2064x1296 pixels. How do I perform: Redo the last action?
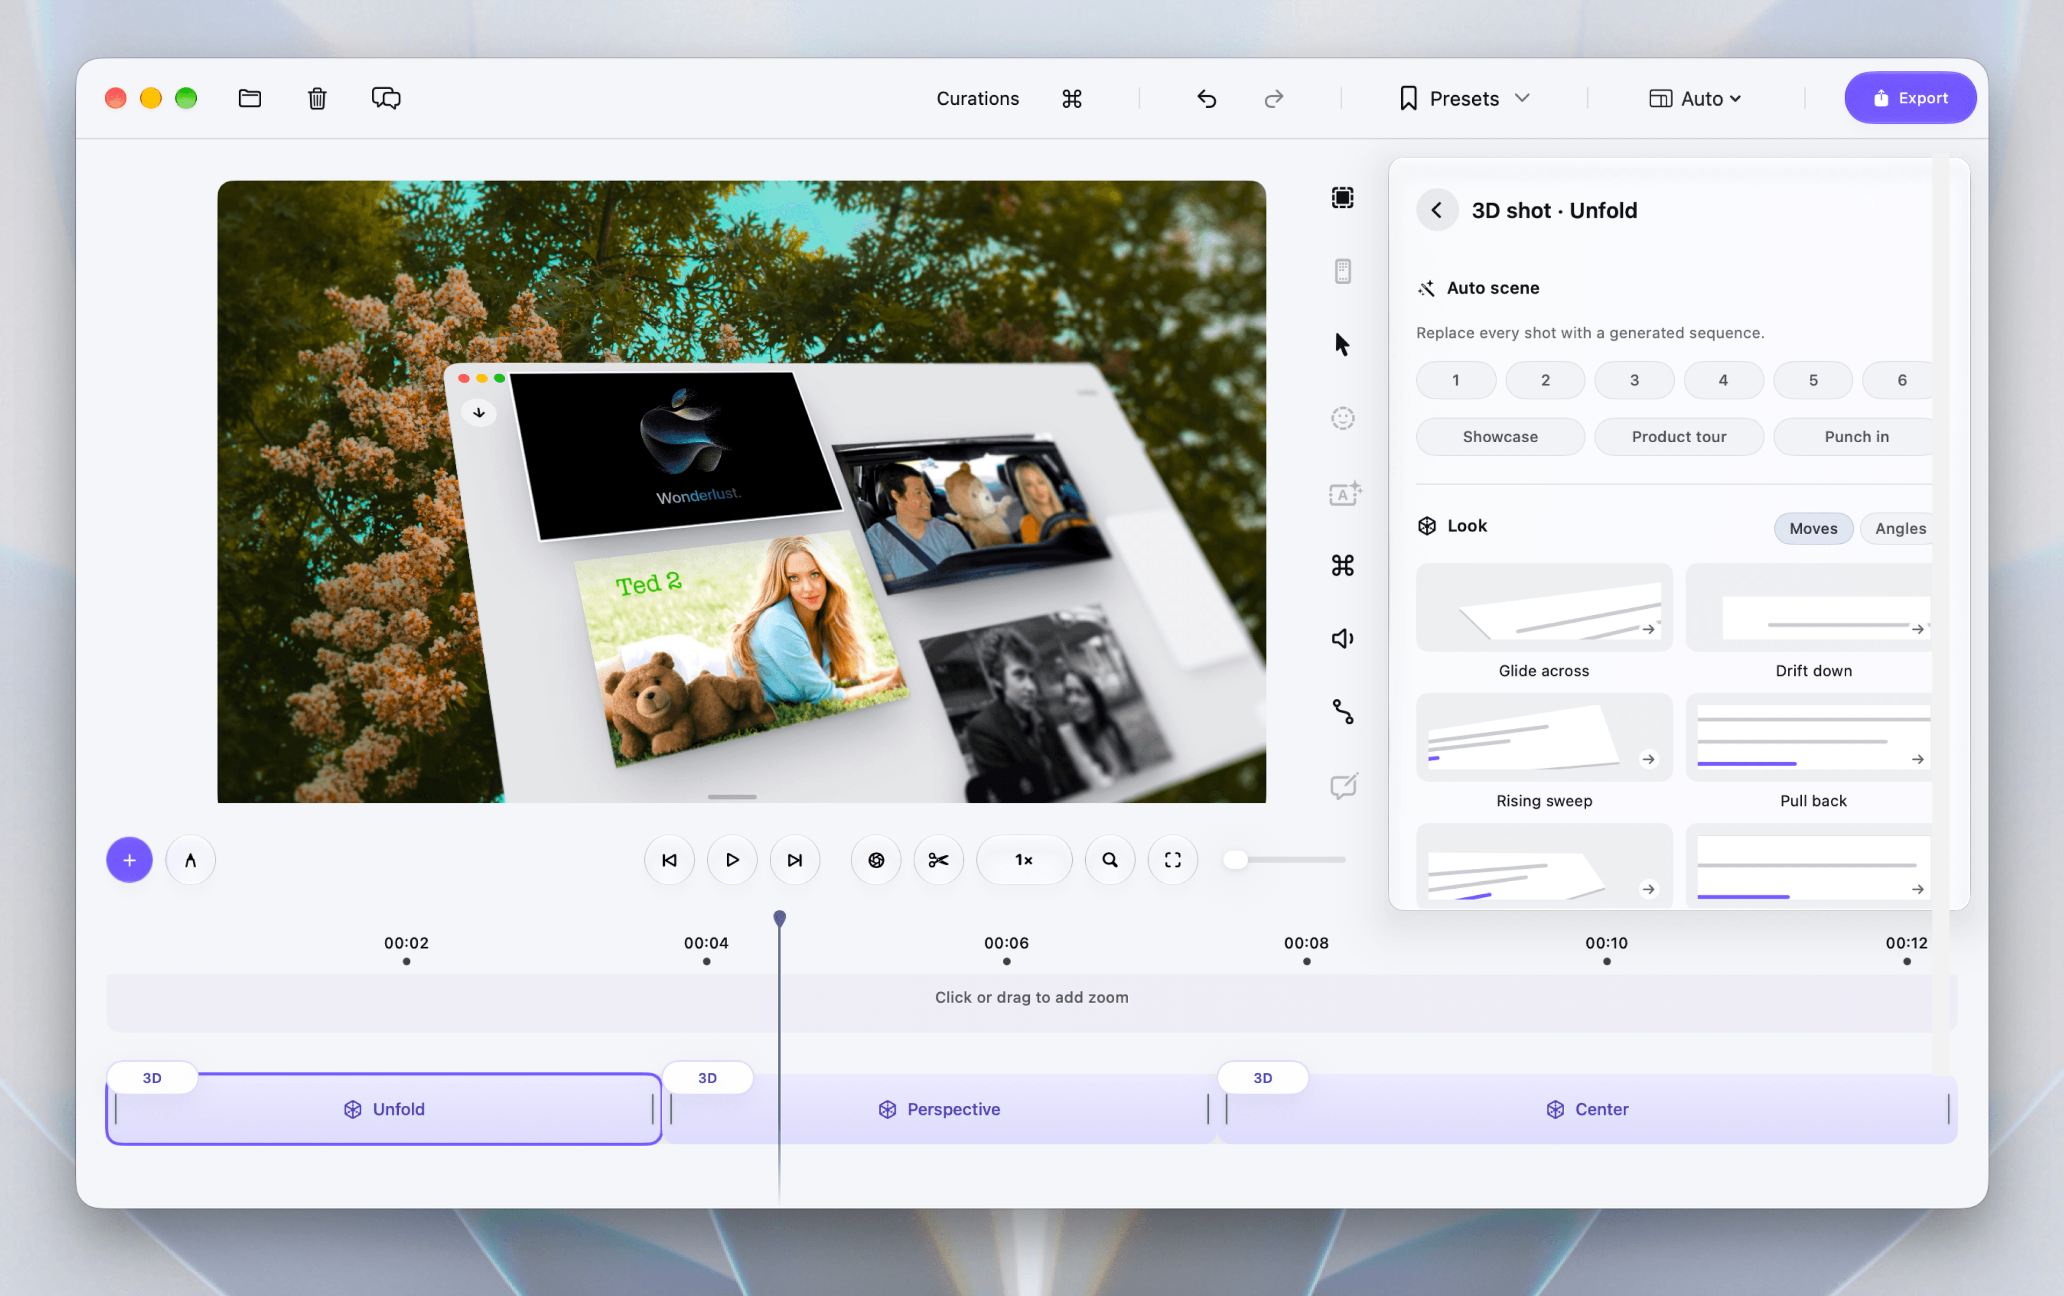[x=1274, y=98]
